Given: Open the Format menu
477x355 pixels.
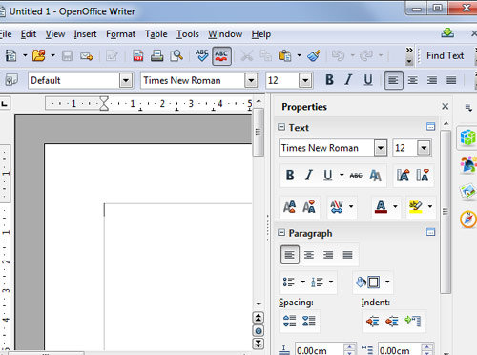Looking at the screenshot, I should [x=120, y=34].
